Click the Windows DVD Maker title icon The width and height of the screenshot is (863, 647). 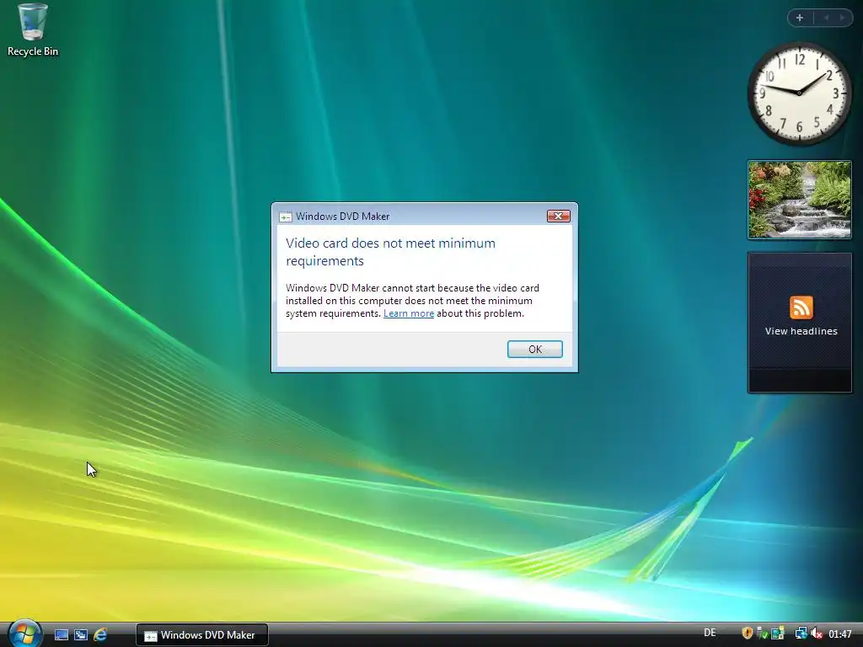click(285, 217)
